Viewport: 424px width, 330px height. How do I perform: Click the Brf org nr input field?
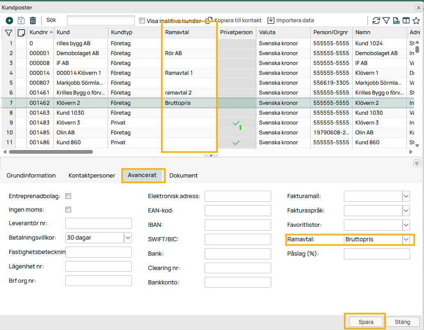click(99, 281)
